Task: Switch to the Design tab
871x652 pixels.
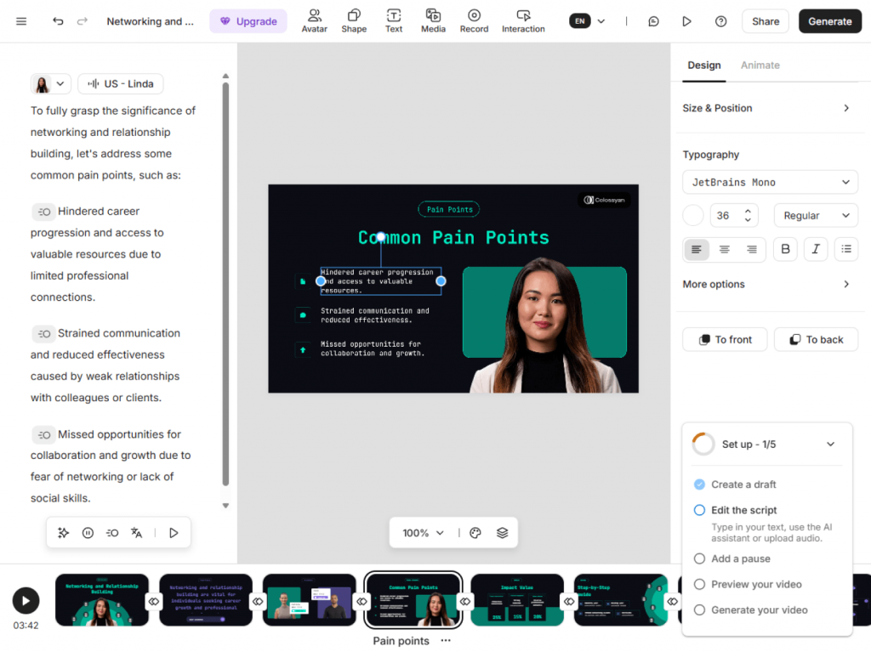Action: pos(703,65)
